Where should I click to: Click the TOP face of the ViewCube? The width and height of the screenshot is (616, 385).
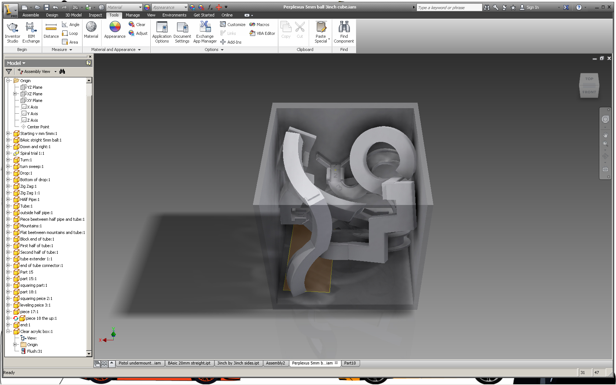tap(589, 79)
